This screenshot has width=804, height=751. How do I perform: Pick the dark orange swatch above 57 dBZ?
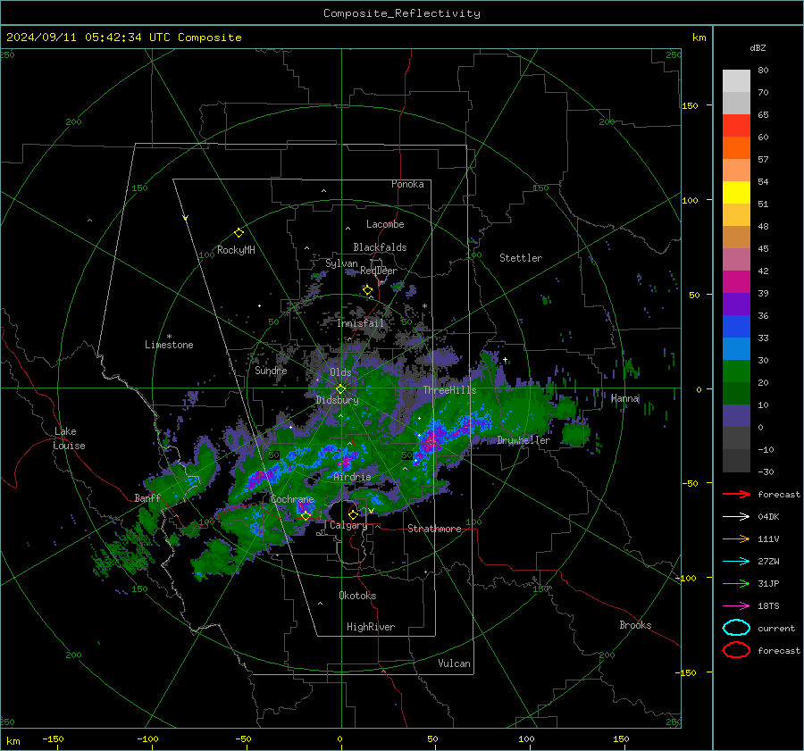pos(736,147)
